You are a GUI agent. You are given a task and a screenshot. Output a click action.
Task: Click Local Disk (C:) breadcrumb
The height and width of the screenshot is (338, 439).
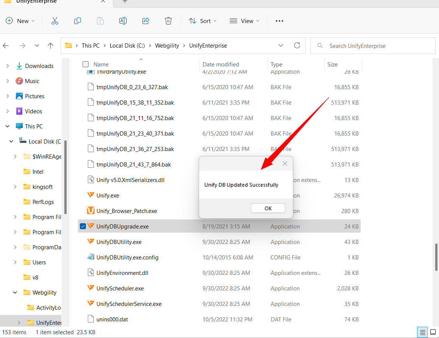[127, 46]
